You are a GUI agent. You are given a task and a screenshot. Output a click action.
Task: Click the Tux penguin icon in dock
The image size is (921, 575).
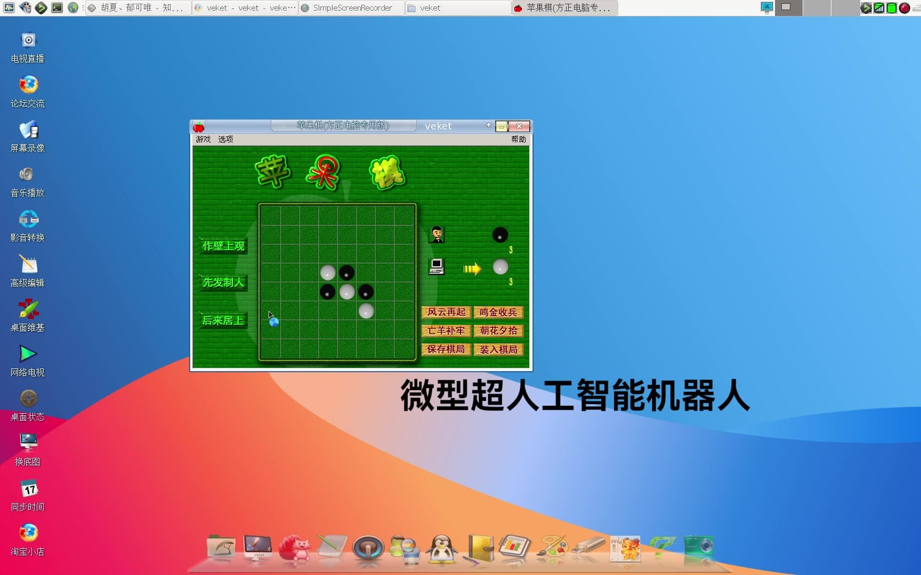pyautogui.click(x=442, y=549)
